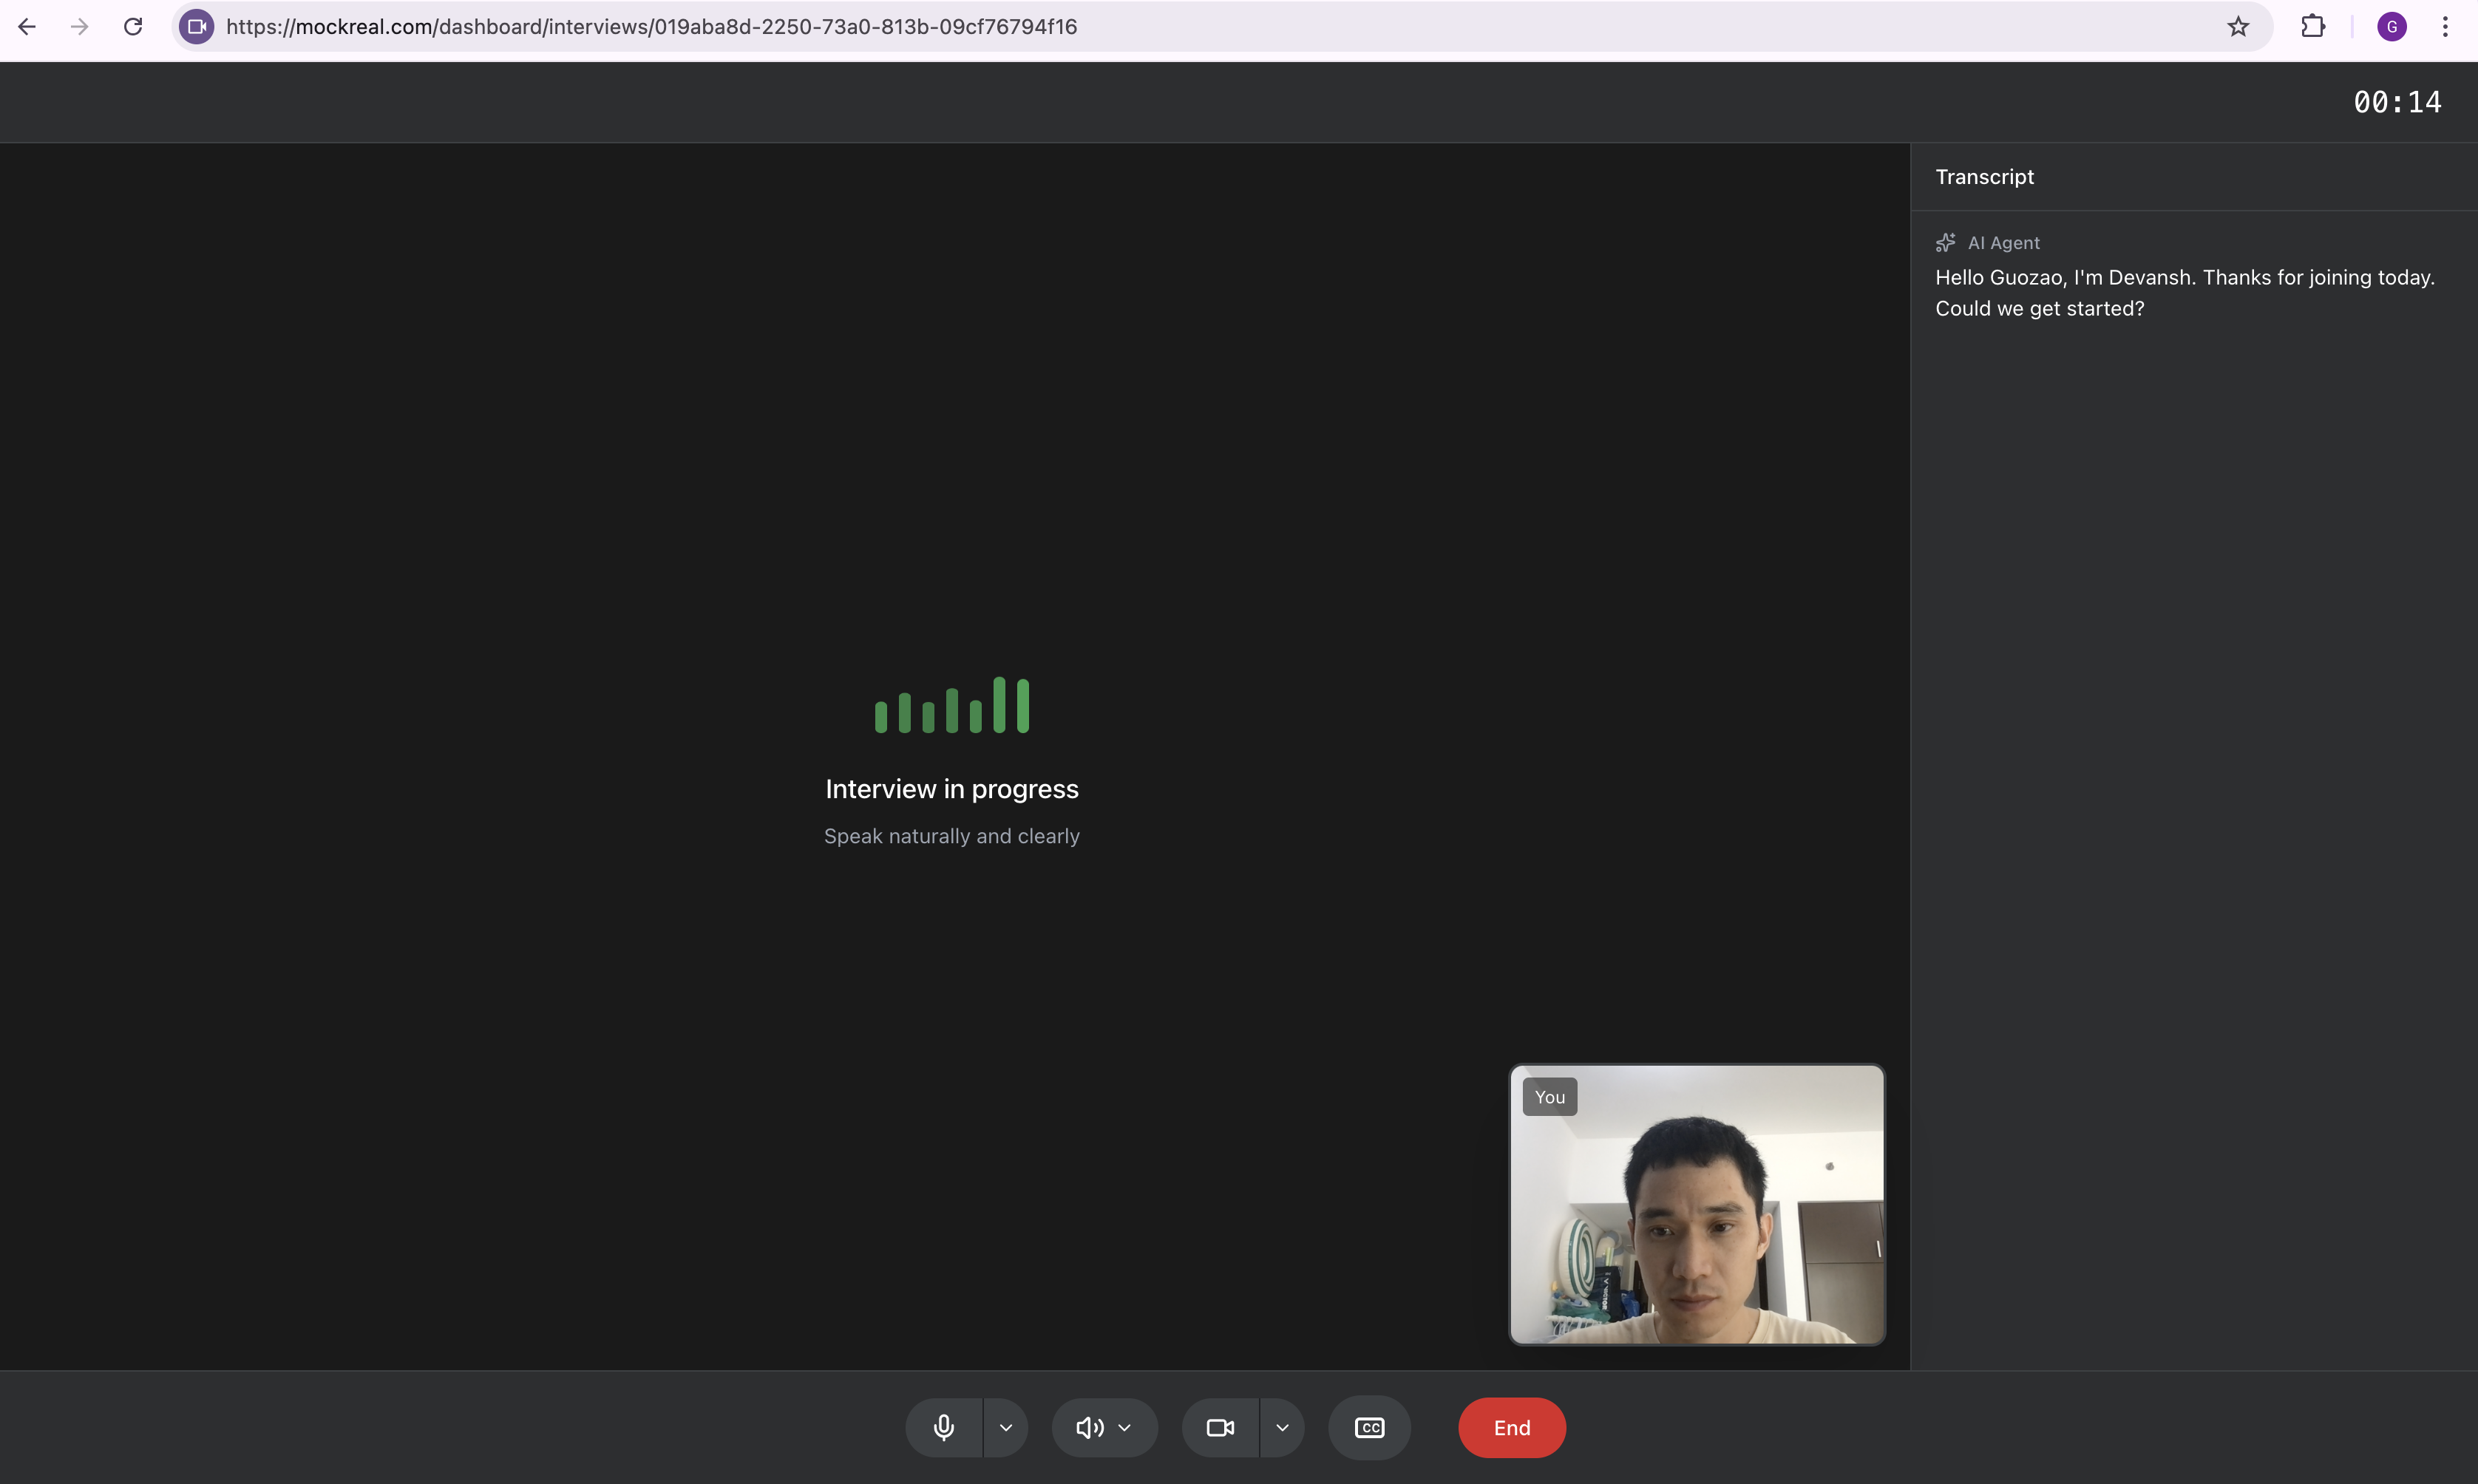Click the mockreal.com URL address field
The width and height of the screenshot is (2478, 1484).
[651, 27]
